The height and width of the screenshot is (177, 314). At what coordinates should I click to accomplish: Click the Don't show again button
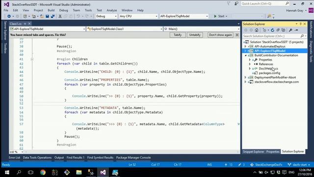pos(220,35)
